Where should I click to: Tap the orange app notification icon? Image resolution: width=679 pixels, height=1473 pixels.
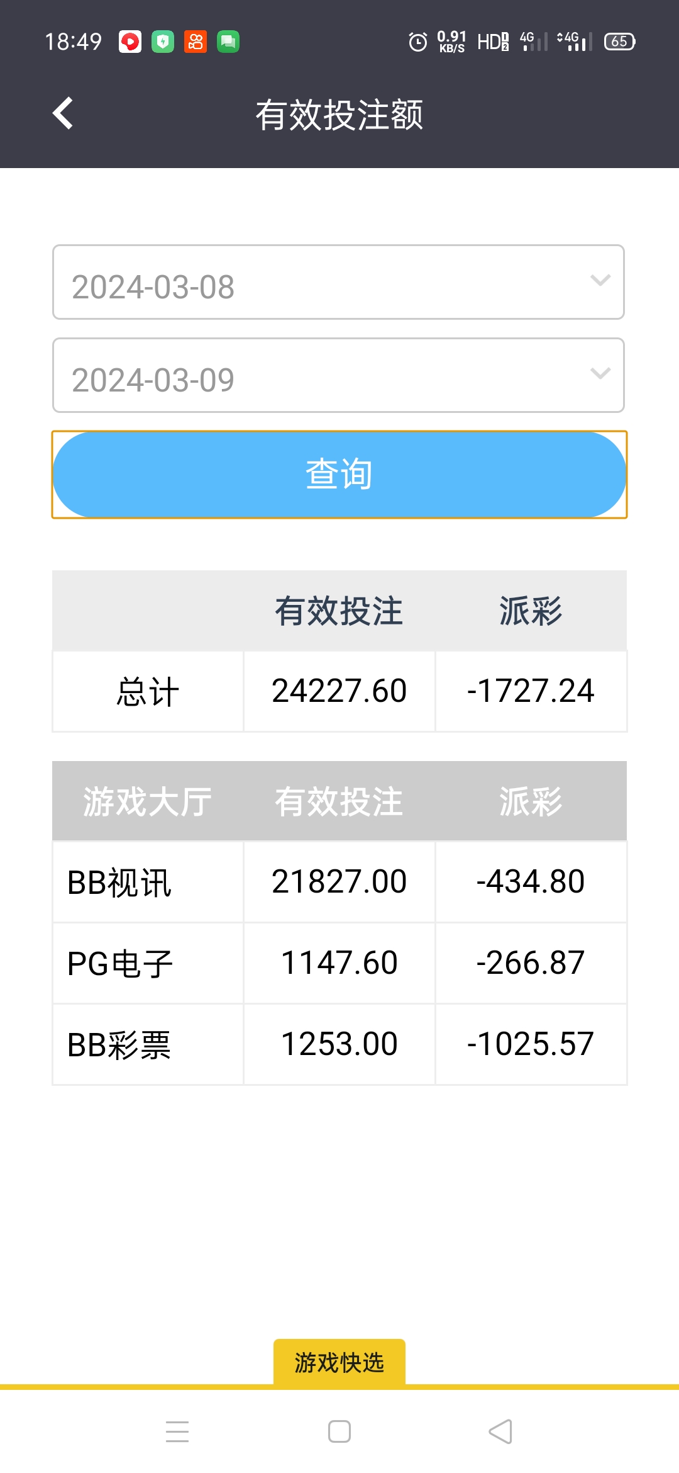click(x=196, y=42)
